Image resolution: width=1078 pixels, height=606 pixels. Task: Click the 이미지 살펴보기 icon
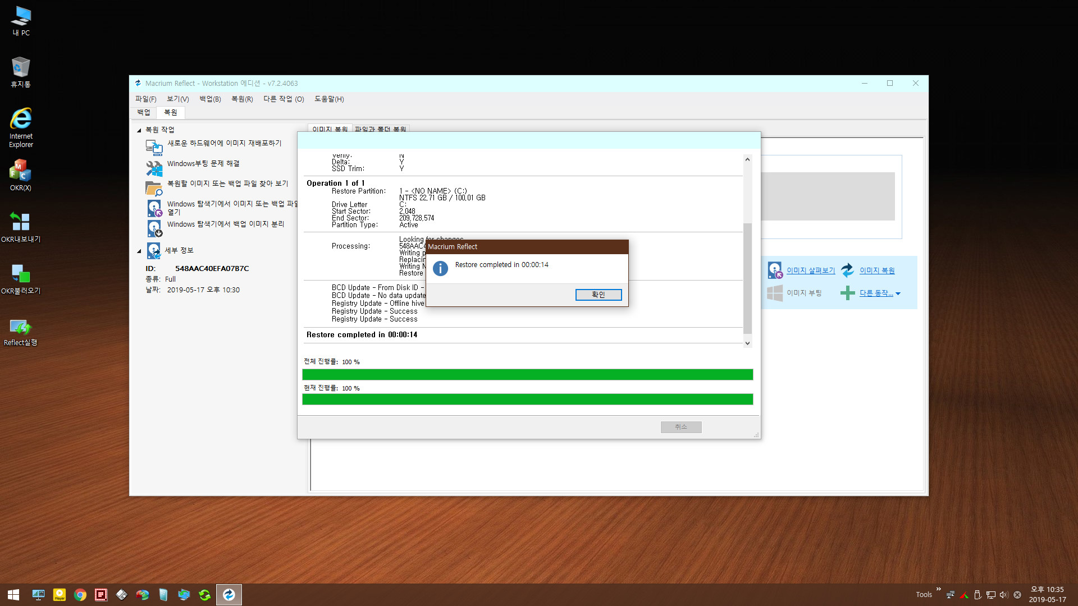pyautogui.click(x=775, y=270)
